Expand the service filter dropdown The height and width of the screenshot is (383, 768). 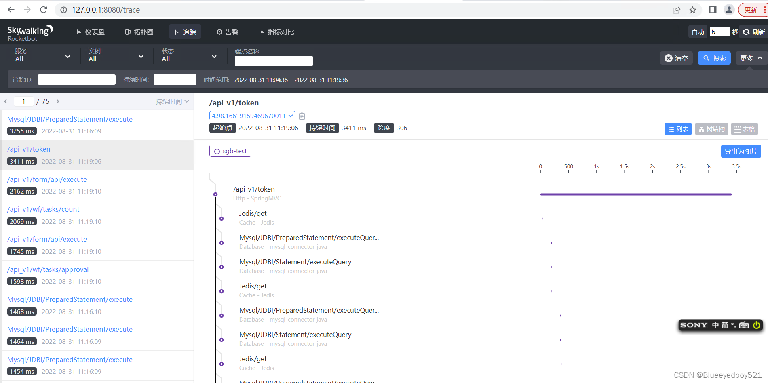pos(42,55)
